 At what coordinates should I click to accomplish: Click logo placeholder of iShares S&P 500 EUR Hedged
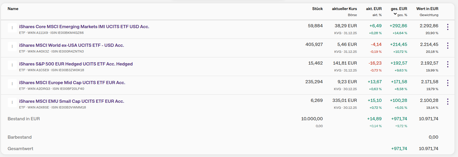coord(12,65)
